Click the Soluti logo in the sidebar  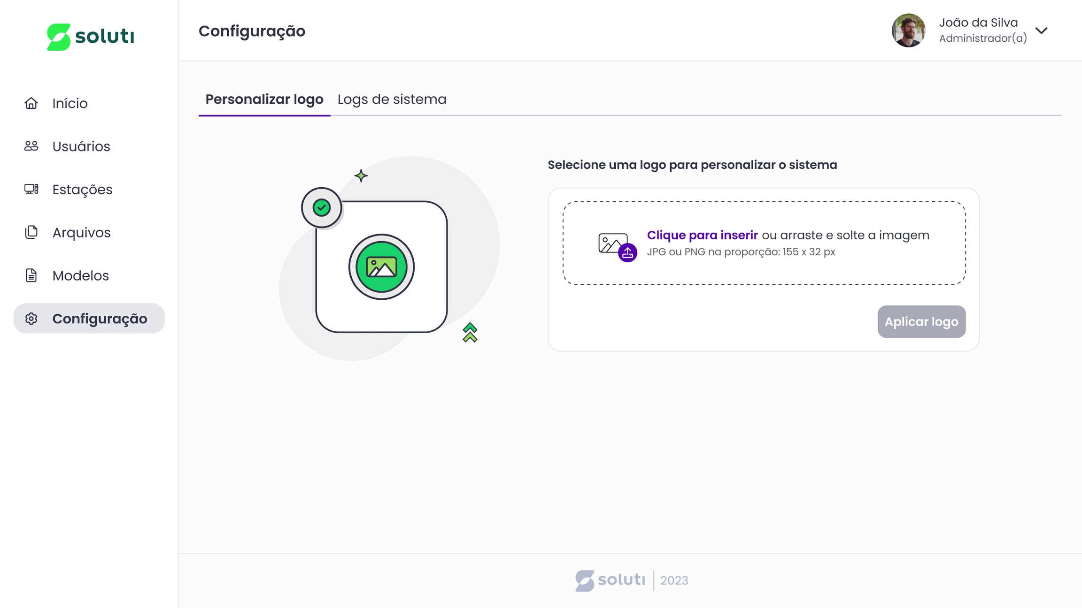point(91,37)
